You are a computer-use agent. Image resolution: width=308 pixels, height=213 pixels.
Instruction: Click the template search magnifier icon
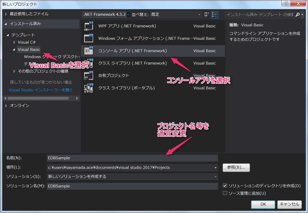pos(297,15)
